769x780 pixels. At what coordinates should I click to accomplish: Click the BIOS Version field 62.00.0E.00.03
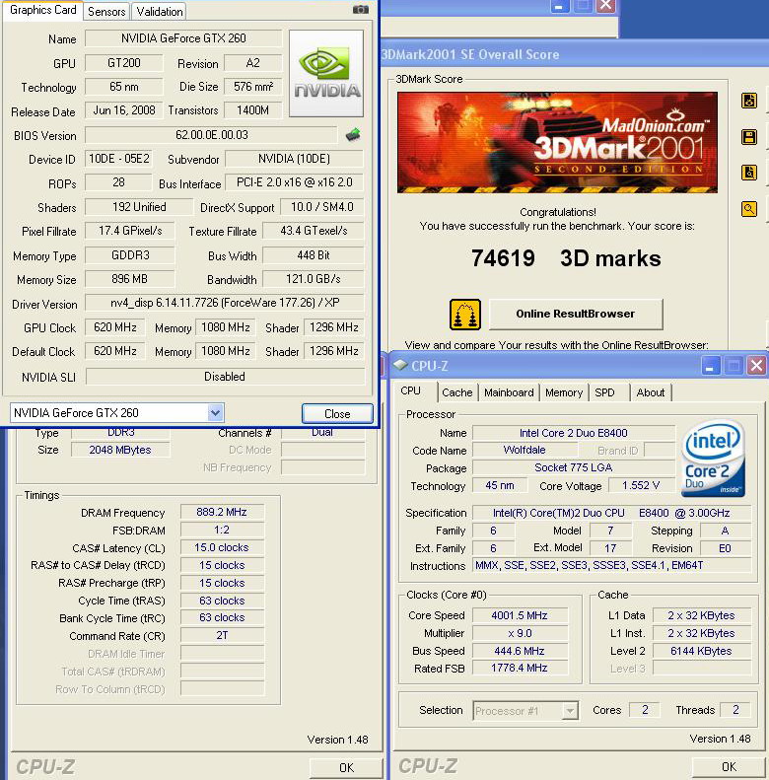211,135
